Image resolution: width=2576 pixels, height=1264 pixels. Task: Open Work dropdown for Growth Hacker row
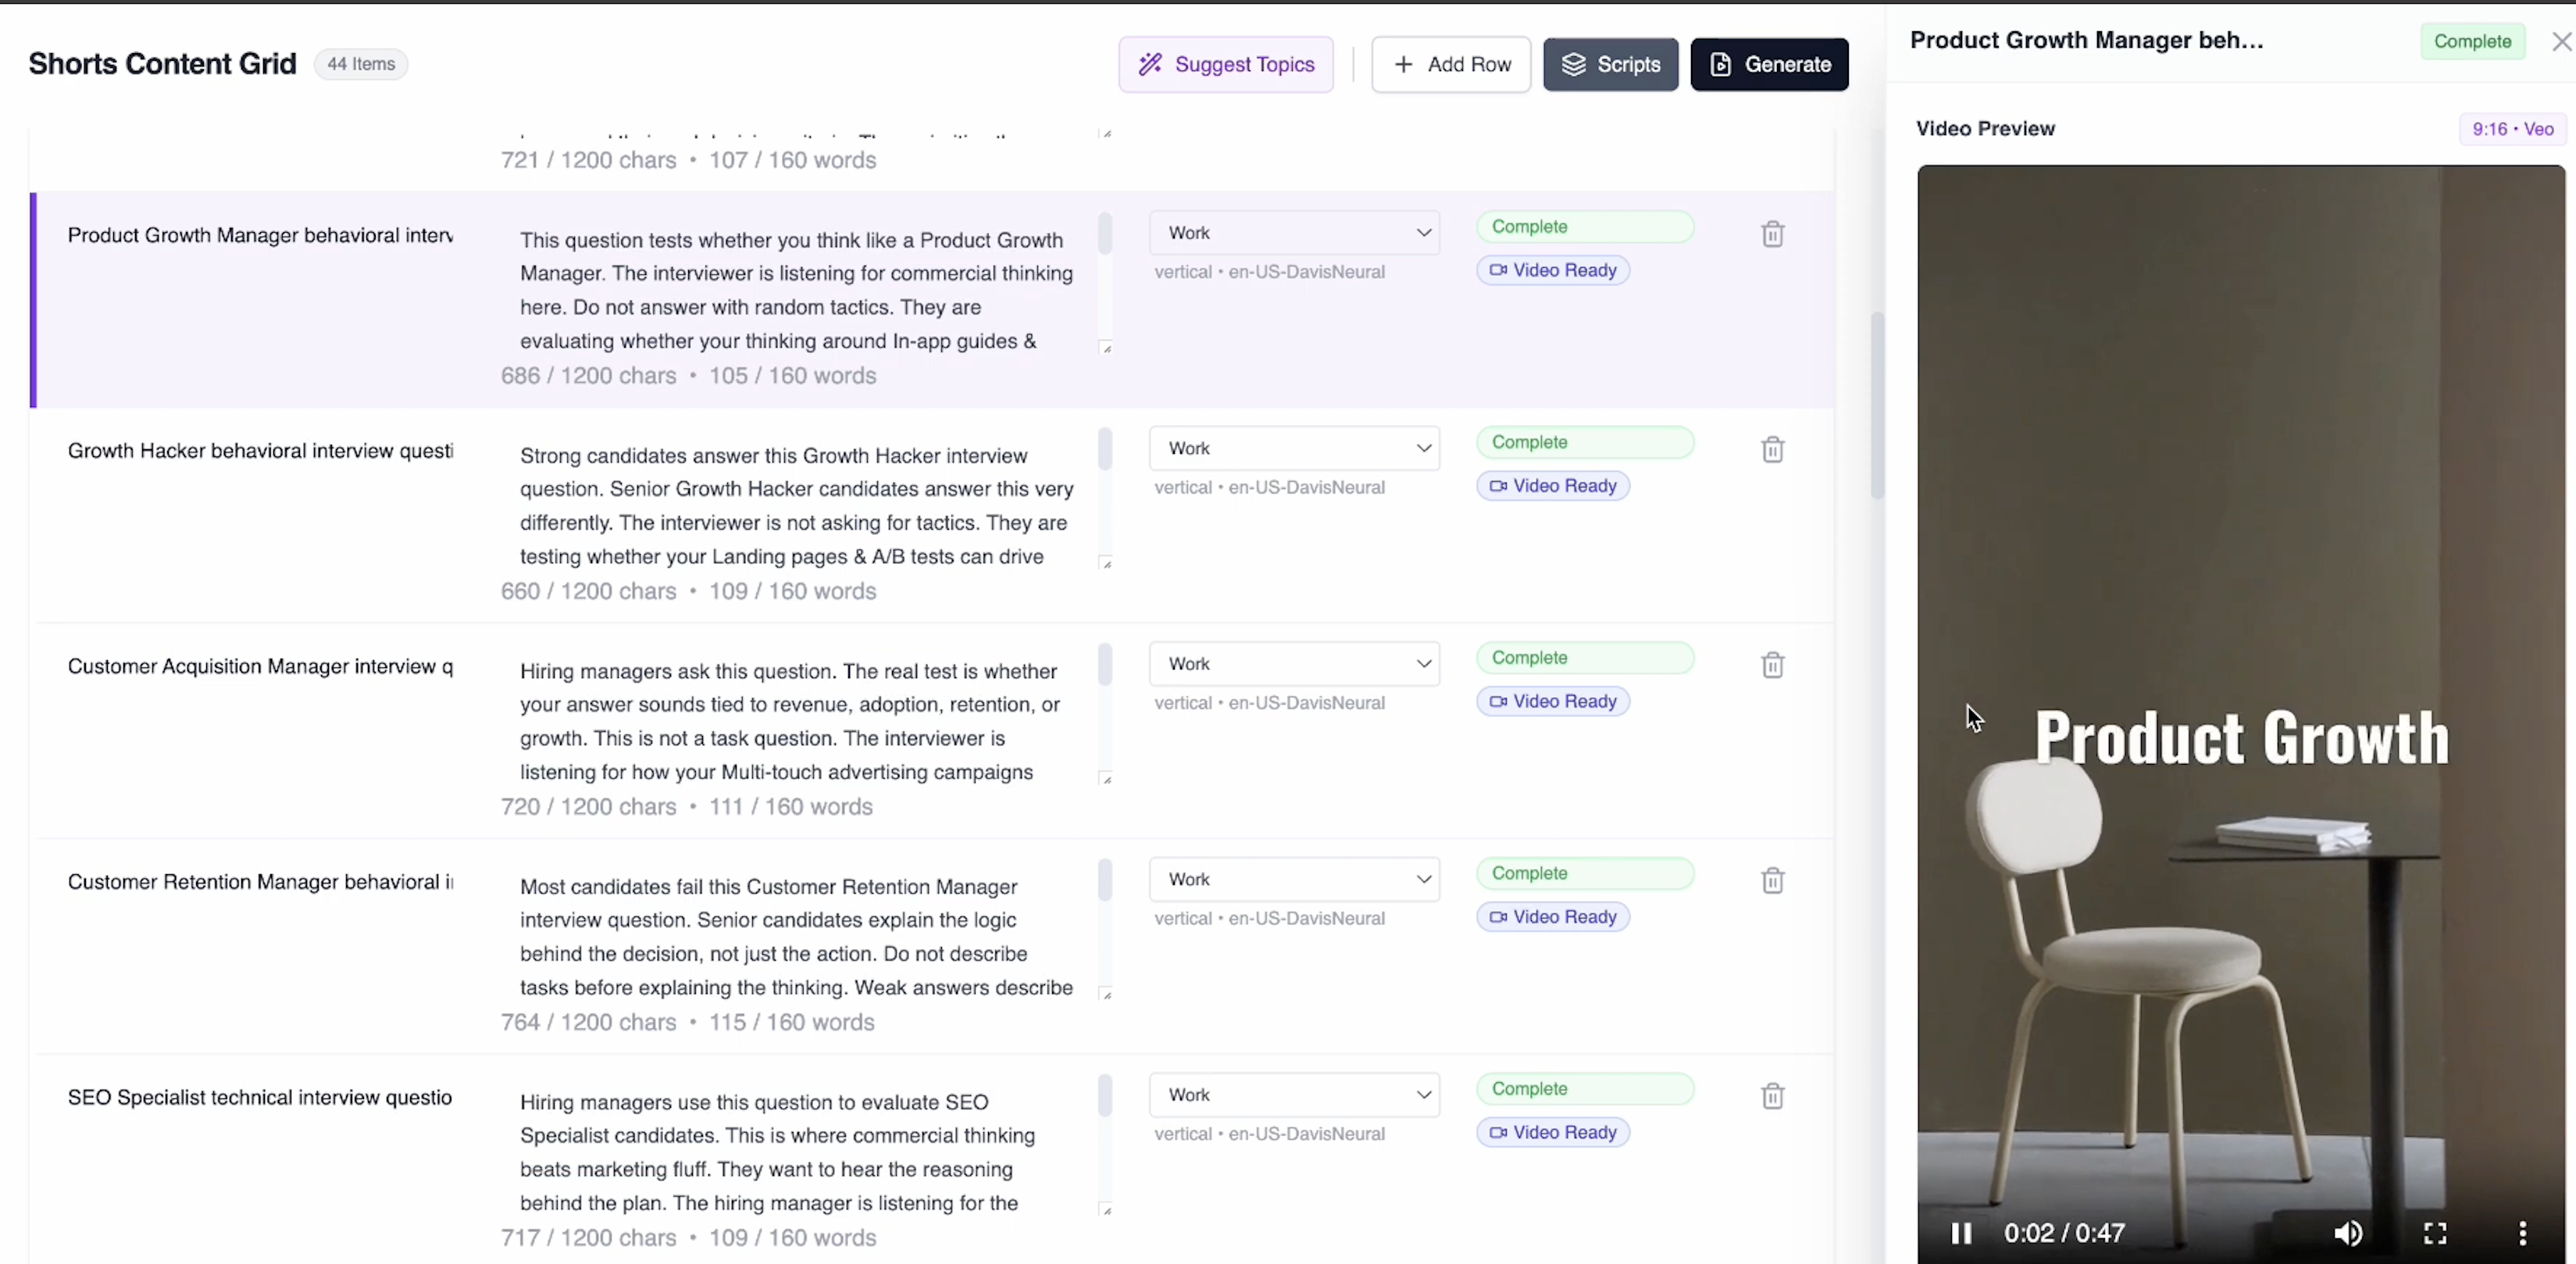[x=1294, y=448]
